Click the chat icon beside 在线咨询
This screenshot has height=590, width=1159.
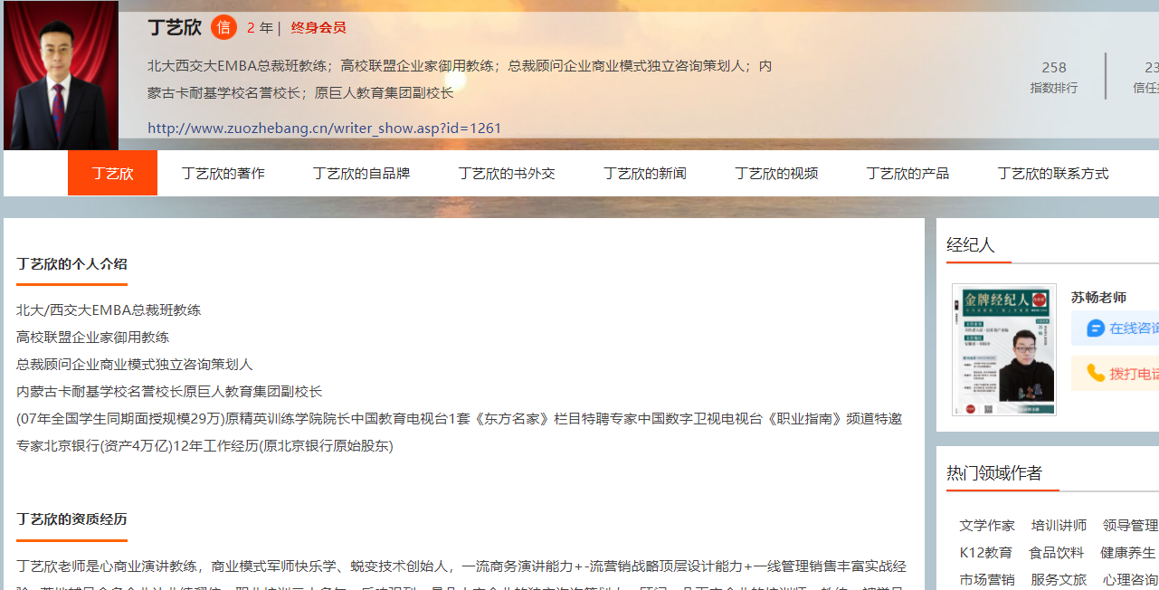1096,328
